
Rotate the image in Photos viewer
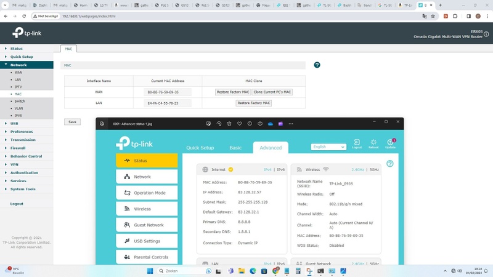[219, 124]
